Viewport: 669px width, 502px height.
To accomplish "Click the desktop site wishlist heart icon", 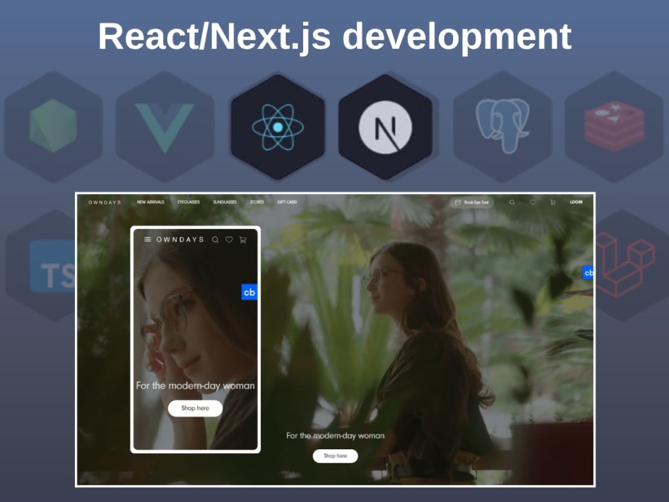I will coord(533,202).
